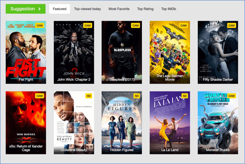Click 'John Wick: Chapter 2' title caption

[x=74, y=80]
